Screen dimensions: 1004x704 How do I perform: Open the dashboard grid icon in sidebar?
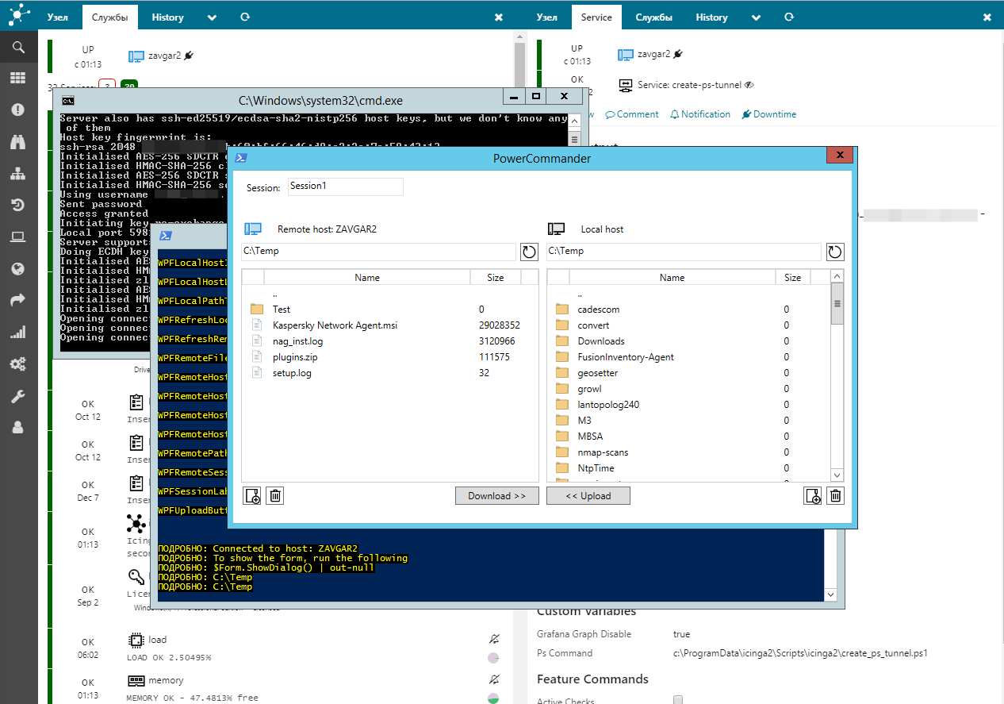tap(17, 78)
